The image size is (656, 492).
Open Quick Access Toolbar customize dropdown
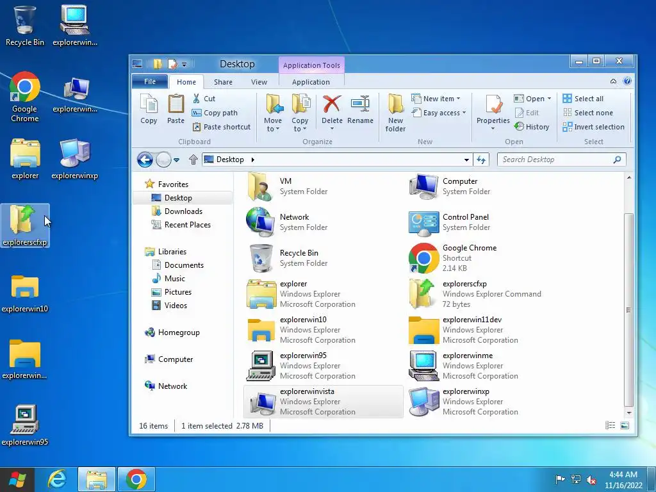click(184, 65)
